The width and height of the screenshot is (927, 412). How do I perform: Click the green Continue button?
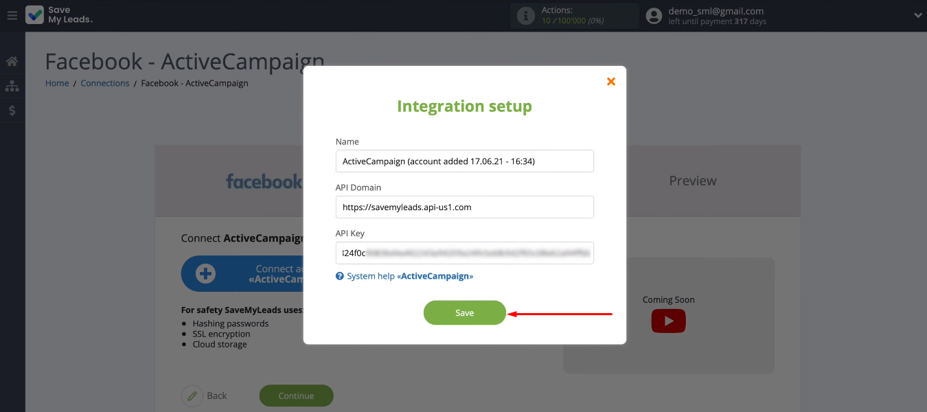pos(296,396)
